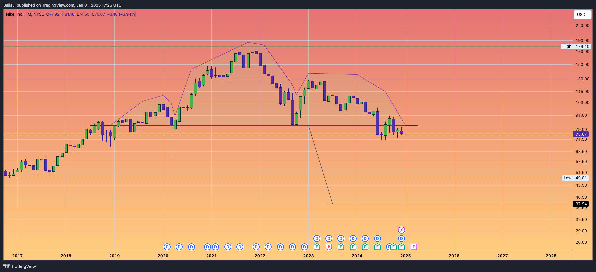The width and height of the screenshot is (596, 272).
Task: Click the current price 75.67 label
Action: tap(581, 134)
